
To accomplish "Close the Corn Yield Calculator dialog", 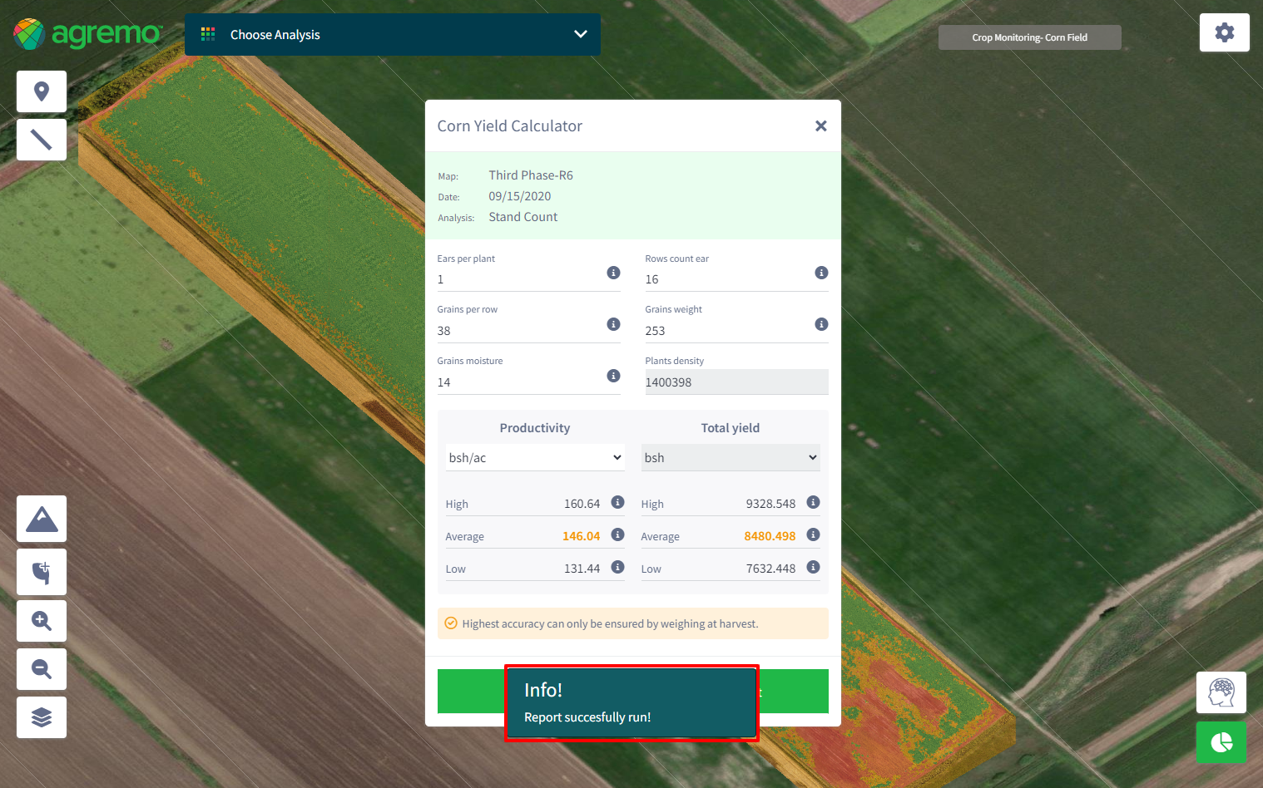I will click(820, 126).
